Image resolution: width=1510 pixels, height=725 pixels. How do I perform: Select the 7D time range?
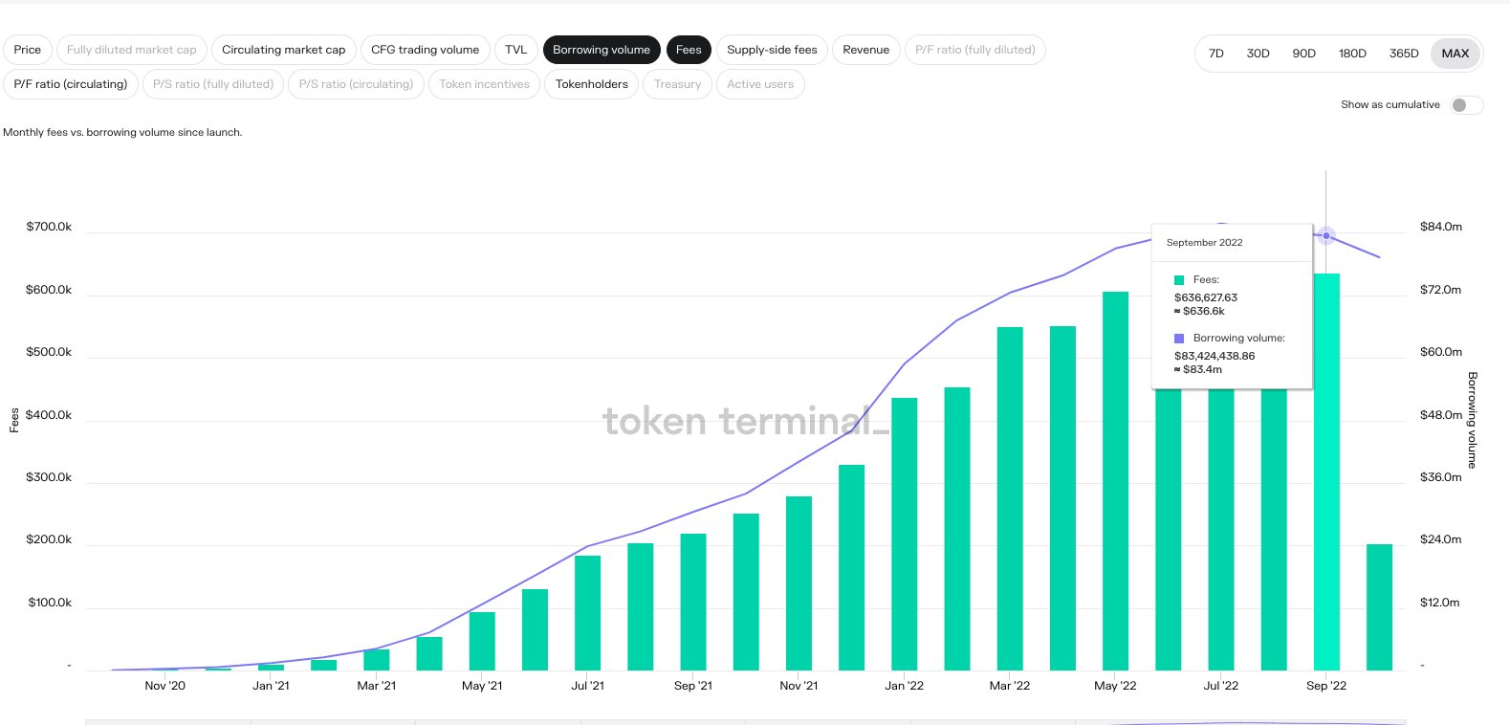point(1215,54)
